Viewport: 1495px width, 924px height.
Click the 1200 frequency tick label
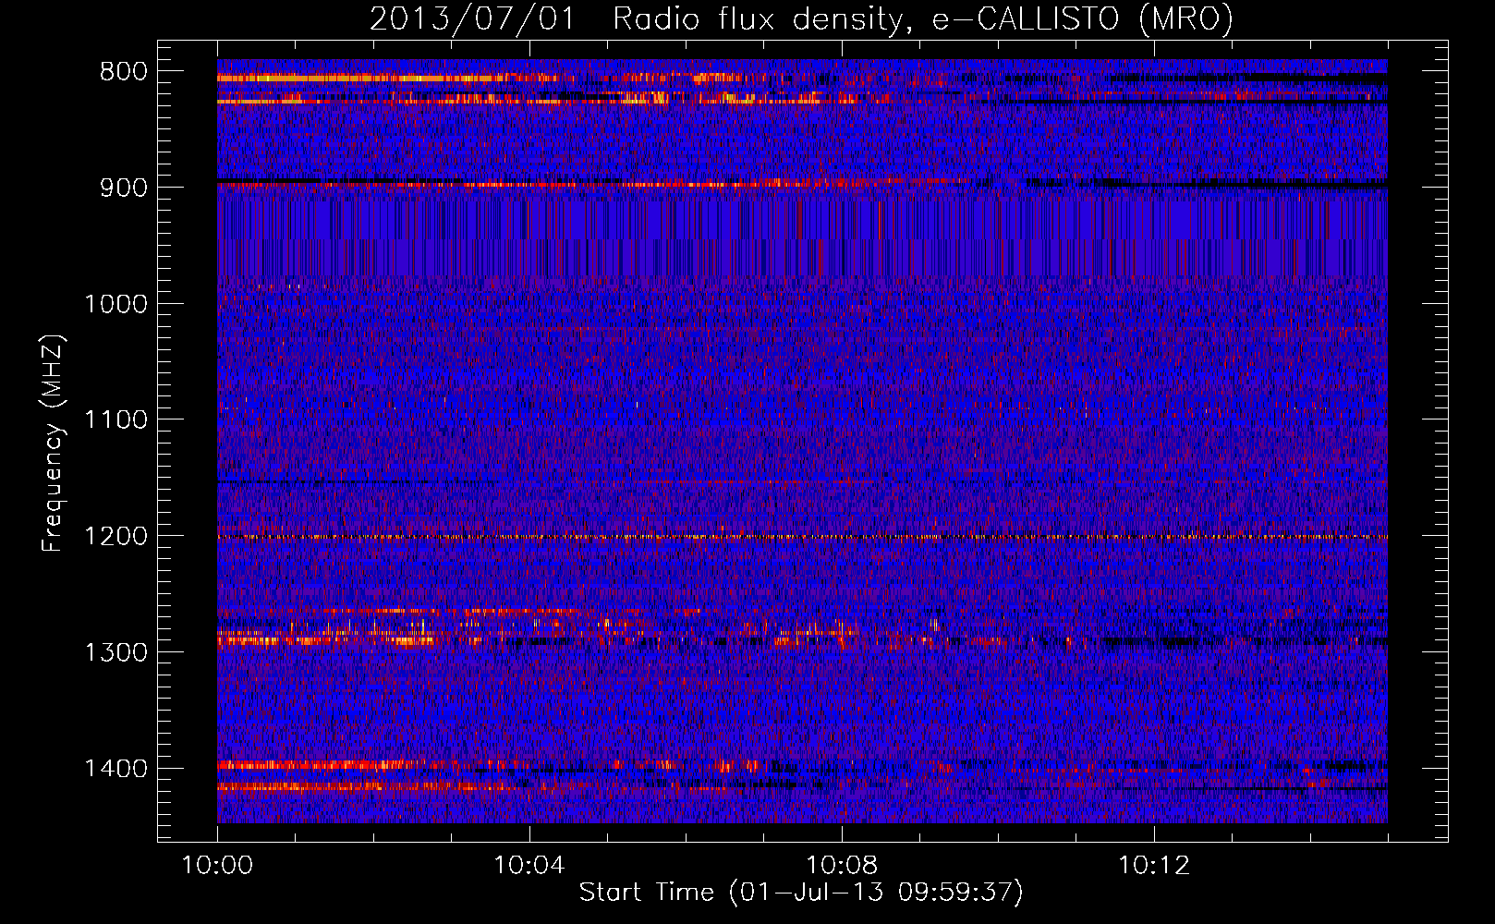tap(115, 537)
